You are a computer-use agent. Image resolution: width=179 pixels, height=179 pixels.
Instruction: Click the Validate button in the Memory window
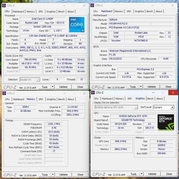63,175
